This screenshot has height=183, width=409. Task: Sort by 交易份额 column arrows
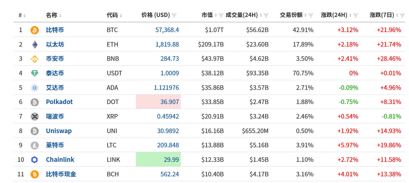(x=305, y=15)
